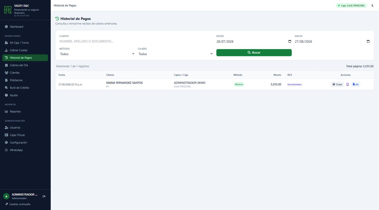Click ADMINISTRADOR DEMO cashier cell

tap(189, 83)
